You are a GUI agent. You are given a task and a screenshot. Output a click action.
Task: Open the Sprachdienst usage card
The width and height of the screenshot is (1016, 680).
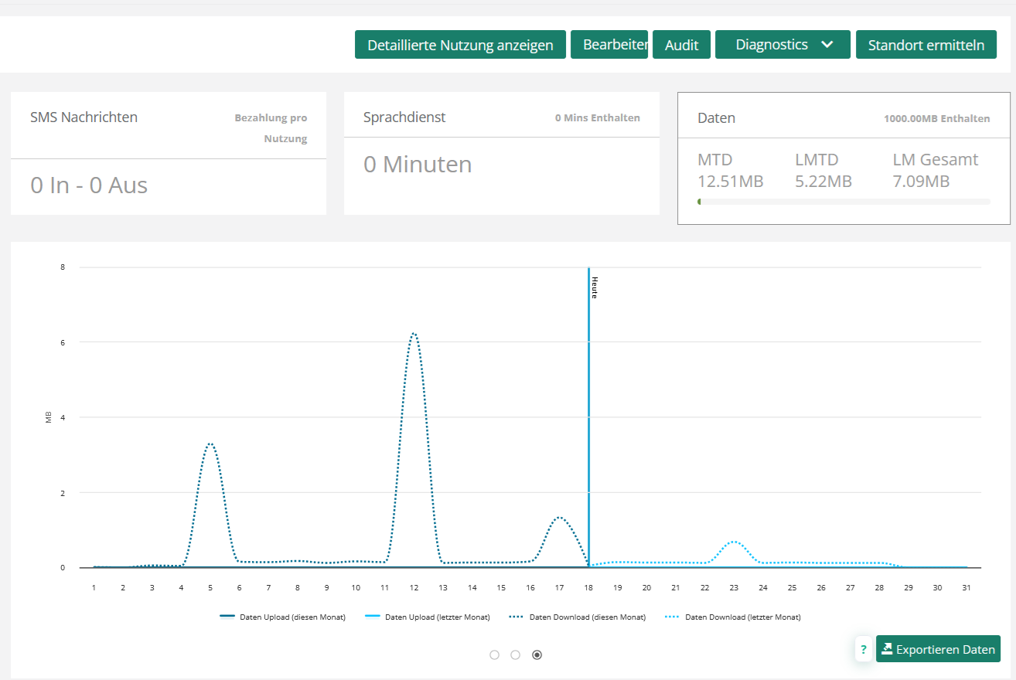(x=501, y=153)
